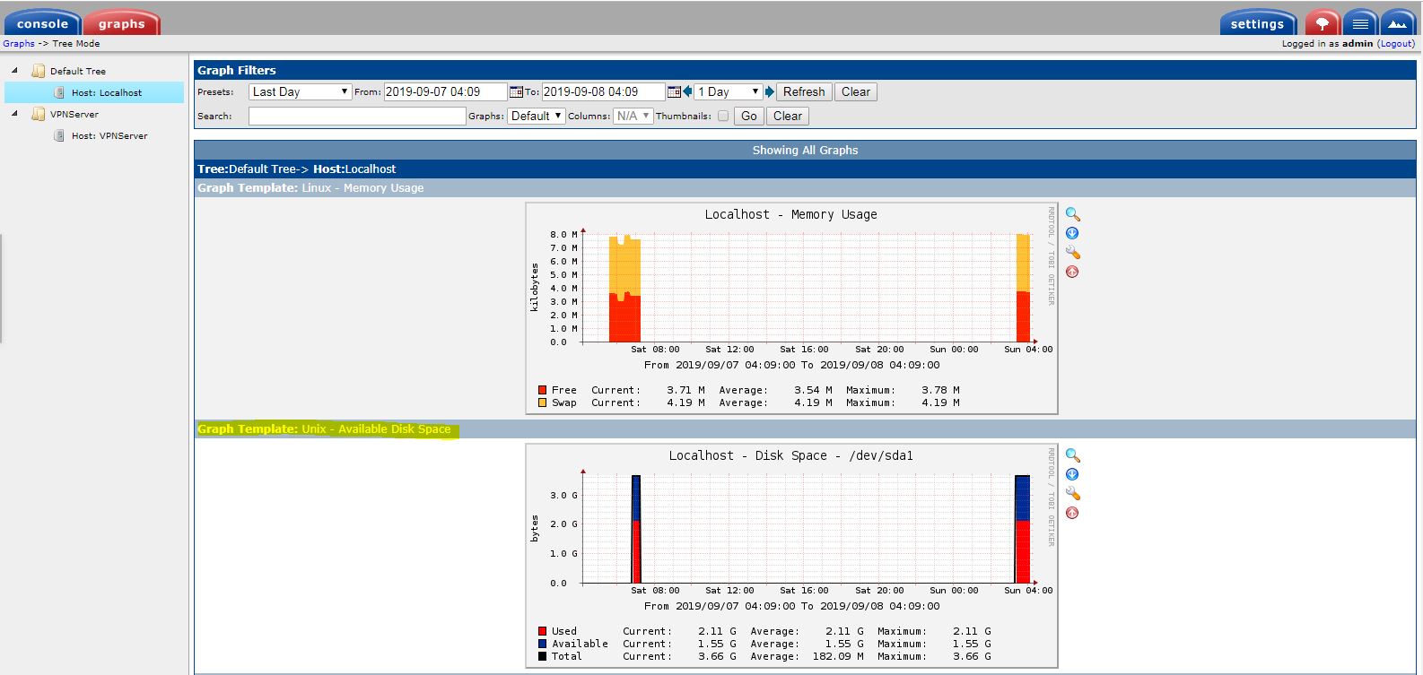Shift time span backward with left arrow
Viewport: 1423px width, 675px height.
click(x=688, y=92)
